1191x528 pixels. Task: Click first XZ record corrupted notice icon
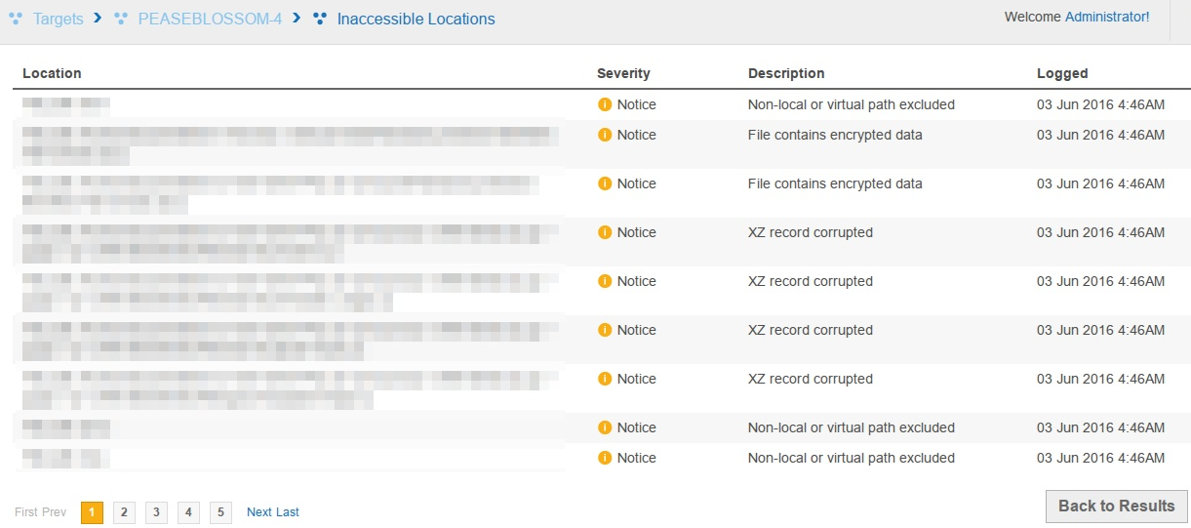[605, 232]
